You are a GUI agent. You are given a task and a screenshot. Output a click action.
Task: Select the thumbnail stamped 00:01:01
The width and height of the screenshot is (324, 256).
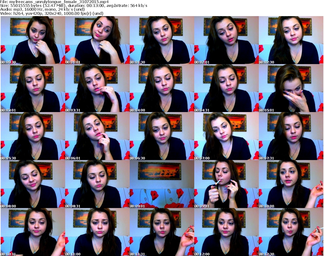click(x=97, y=40)
